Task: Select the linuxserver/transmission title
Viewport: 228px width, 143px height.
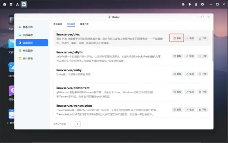Action: click(74, 106)
